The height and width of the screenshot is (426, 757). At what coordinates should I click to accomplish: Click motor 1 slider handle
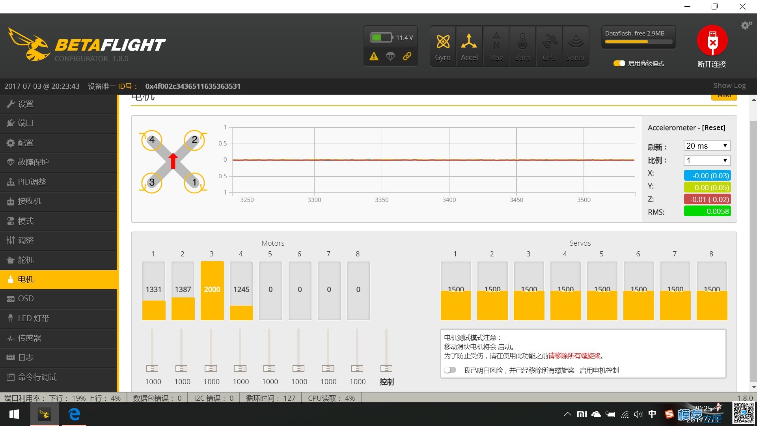152,368
